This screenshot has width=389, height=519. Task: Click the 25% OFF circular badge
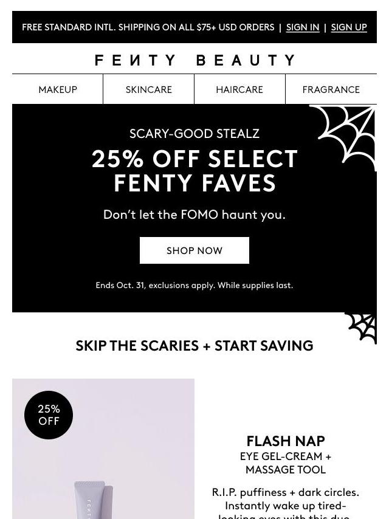[x=49, y=415]
